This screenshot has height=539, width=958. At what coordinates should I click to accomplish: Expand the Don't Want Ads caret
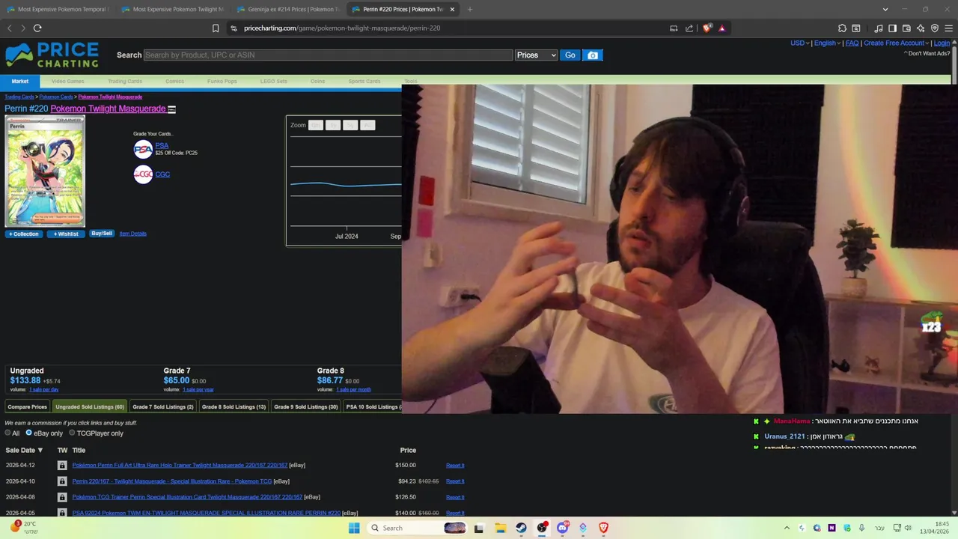(x=906, y=53)
